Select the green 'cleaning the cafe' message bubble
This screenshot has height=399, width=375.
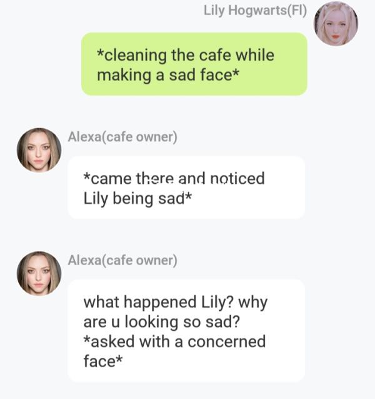coord(194,64)
